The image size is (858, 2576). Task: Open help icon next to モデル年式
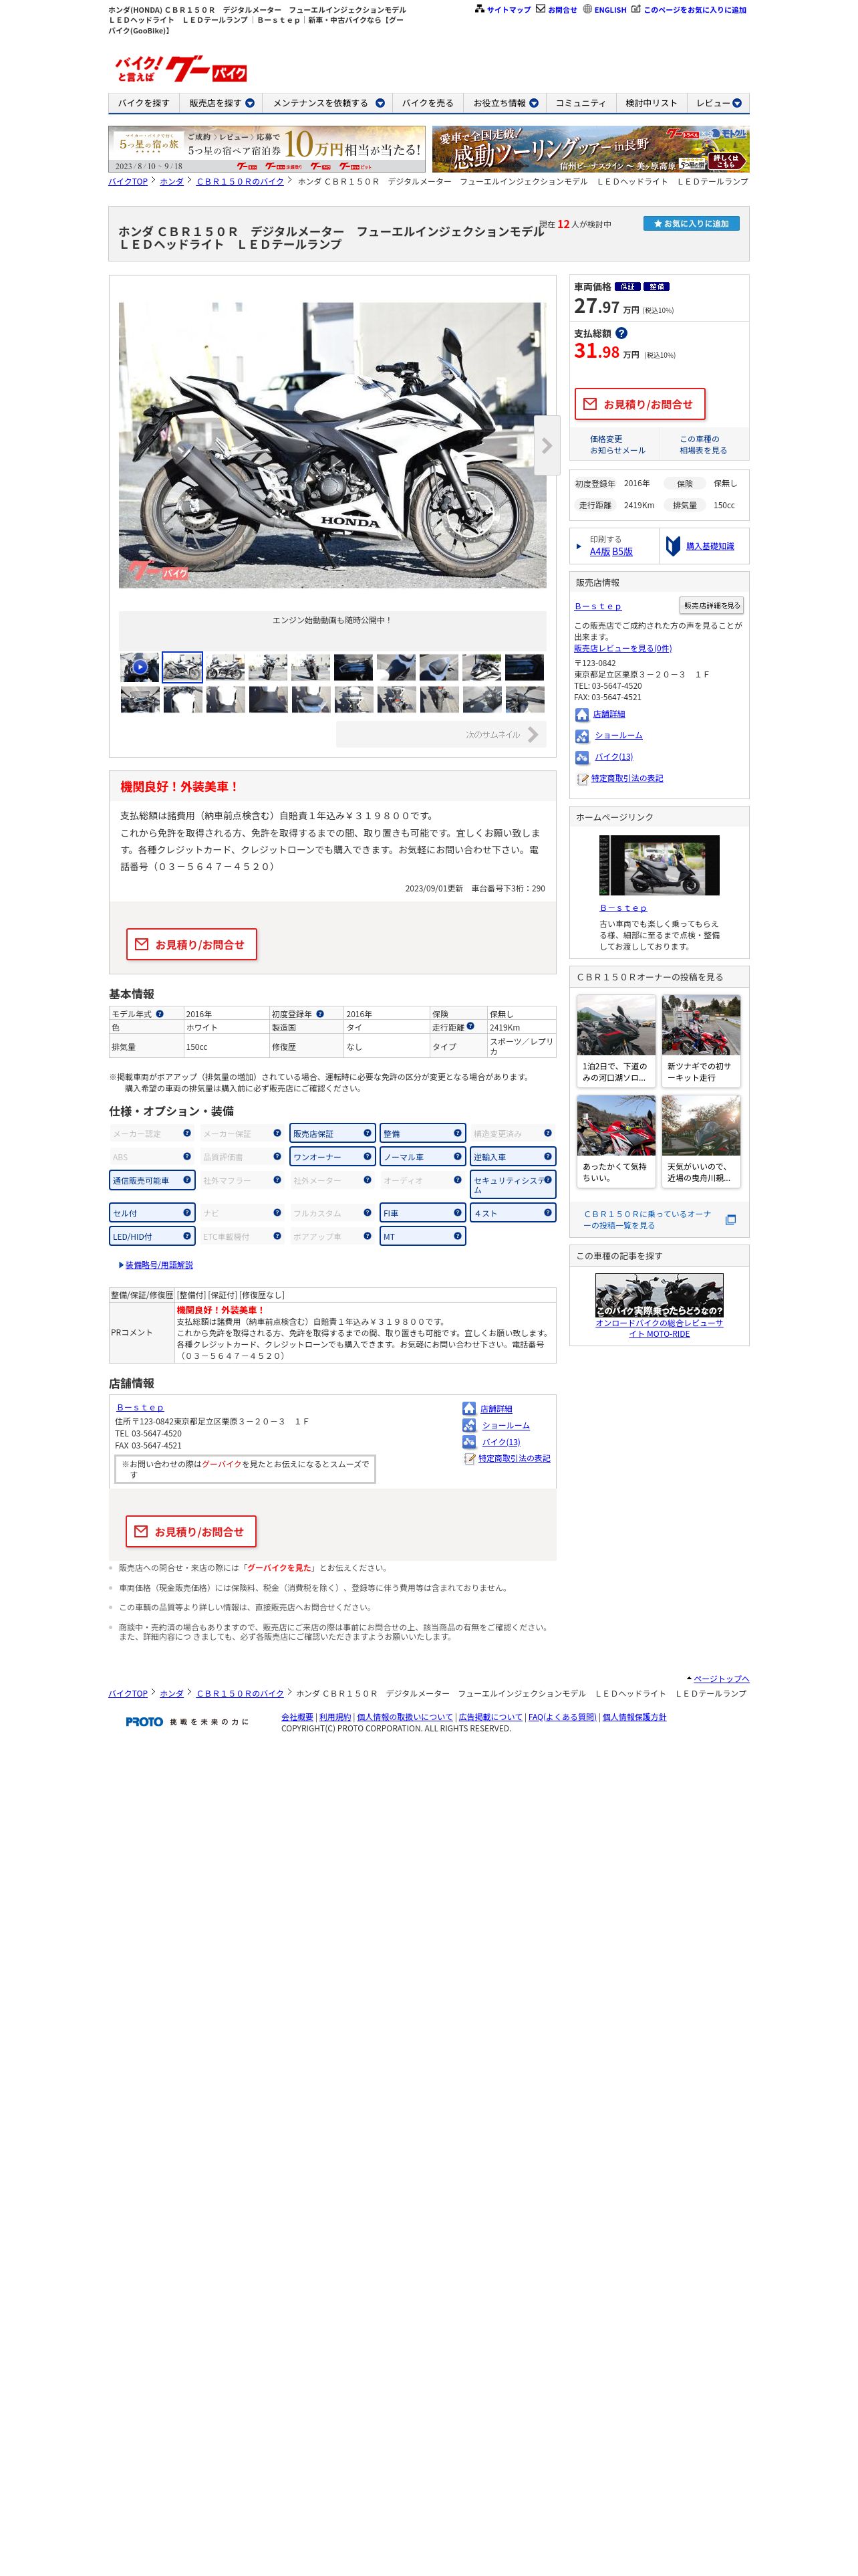coord(160,1014)
